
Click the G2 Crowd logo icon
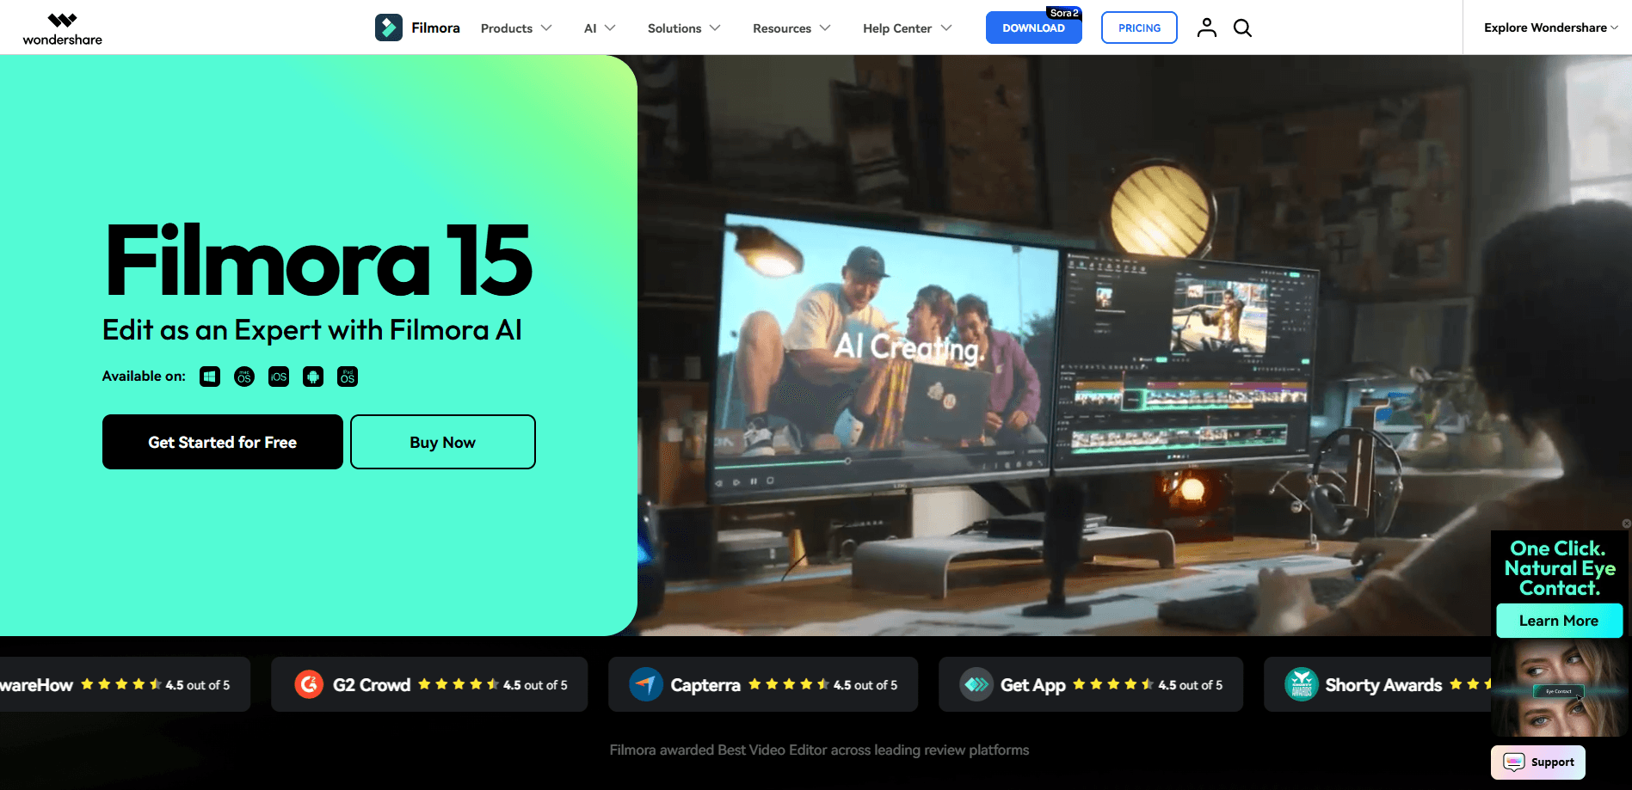(x=309, y=684)
